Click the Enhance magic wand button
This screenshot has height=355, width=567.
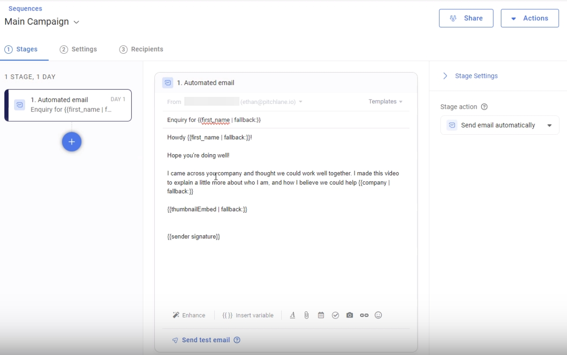click(x=189, y=315)
